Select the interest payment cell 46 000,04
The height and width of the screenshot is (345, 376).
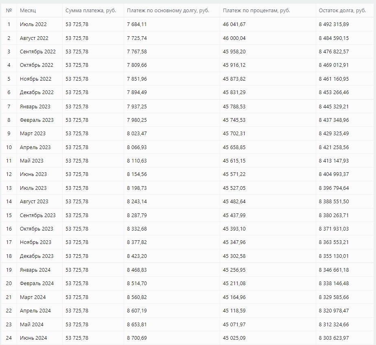[x=234, y=38]
